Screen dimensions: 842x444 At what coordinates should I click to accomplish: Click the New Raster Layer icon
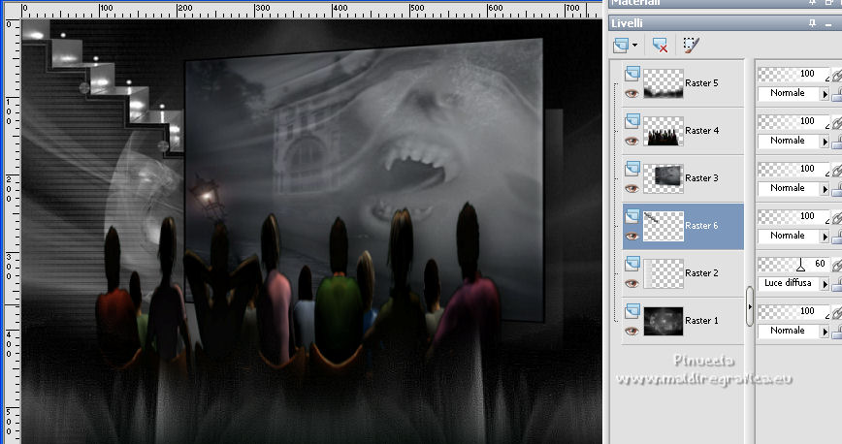click(621, 46)
